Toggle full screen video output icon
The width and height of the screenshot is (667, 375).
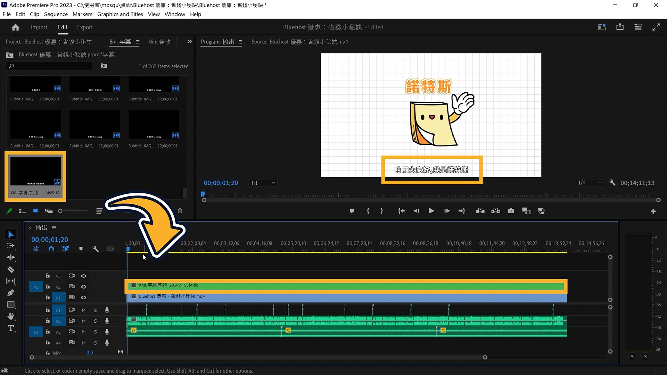click(x=656, y=27)
